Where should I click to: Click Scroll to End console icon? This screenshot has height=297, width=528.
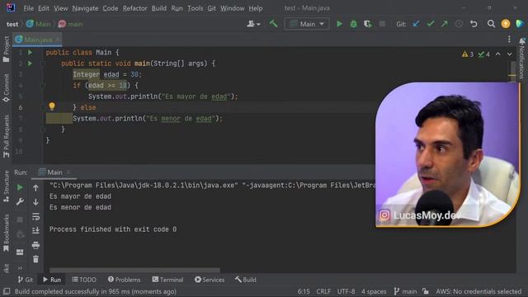tap(35, 231)
